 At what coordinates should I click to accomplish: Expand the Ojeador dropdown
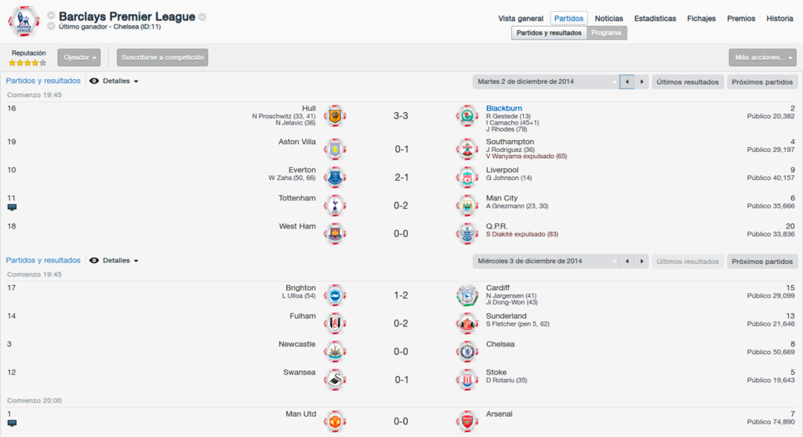click(x=79, y=57)
